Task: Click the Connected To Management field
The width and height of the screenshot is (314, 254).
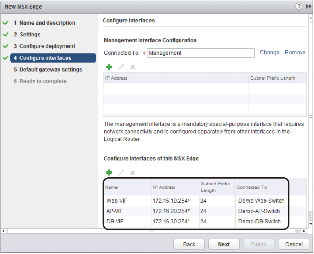Action: point(201,53)
